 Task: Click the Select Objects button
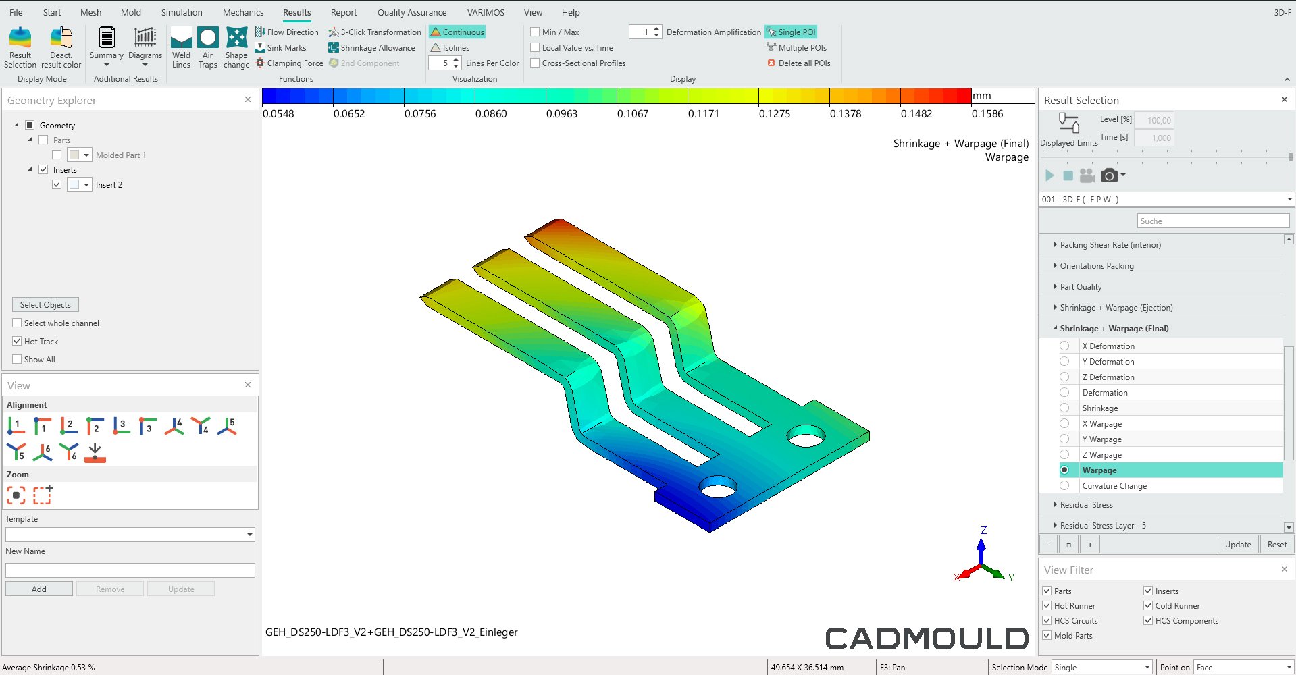(45, 304)
